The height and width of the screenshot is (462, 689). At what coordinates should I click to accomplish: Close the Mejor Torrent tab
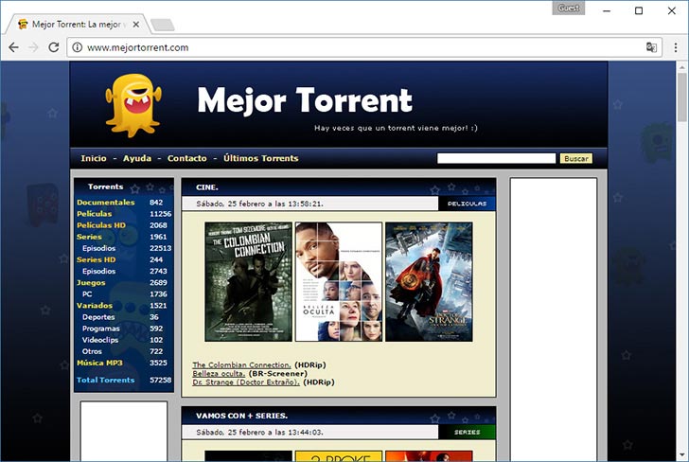(136, 25)
